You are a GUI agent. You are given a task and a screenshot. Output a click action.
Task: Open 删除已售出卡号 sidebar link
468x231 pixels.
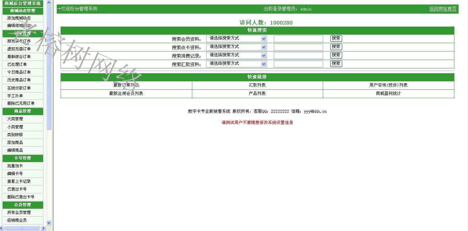coord(21,197)
